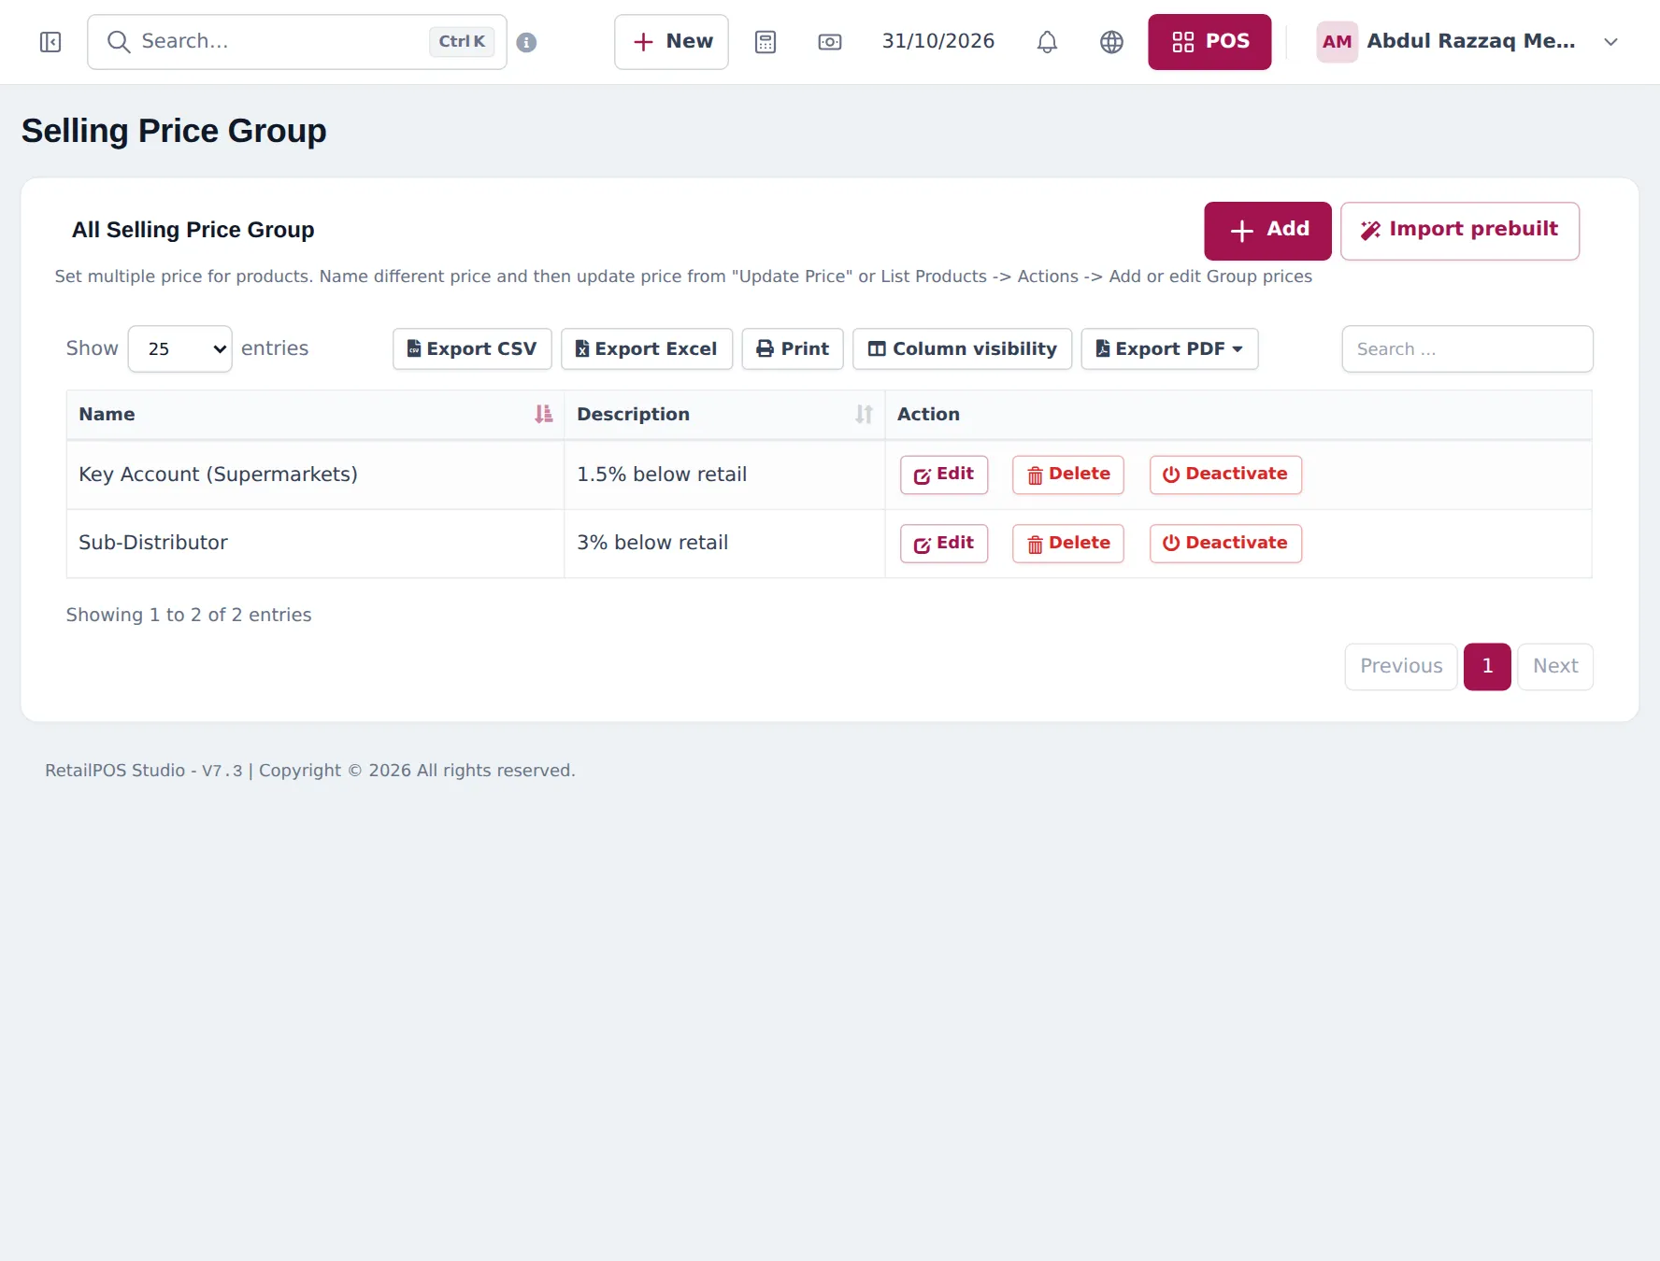Click the AM user avatar

[1337, 42]
